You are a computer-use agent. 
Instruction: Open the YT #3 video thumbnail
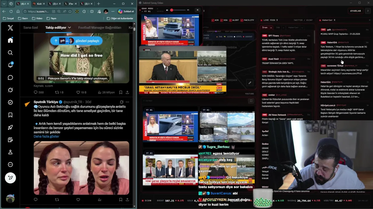click(x=170, y=170)
